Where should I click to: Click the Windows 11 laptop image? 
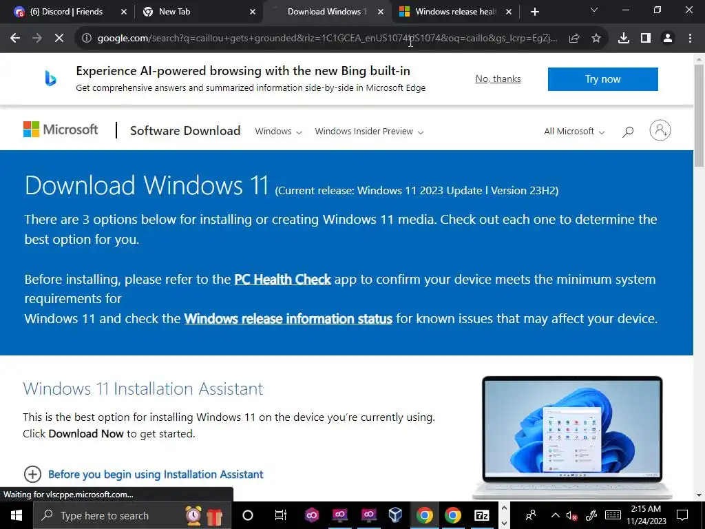pos(572,437)
